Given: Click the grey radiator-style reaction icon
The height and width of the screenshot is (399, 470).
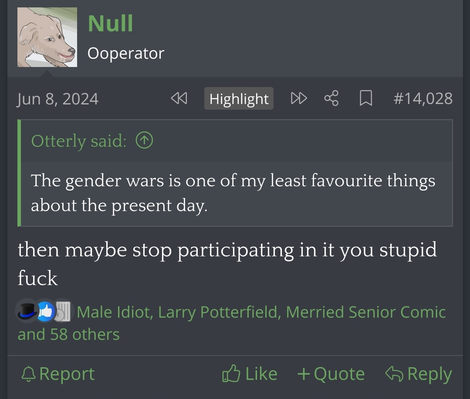Looking at the screenshot, I should pos(63,312).
